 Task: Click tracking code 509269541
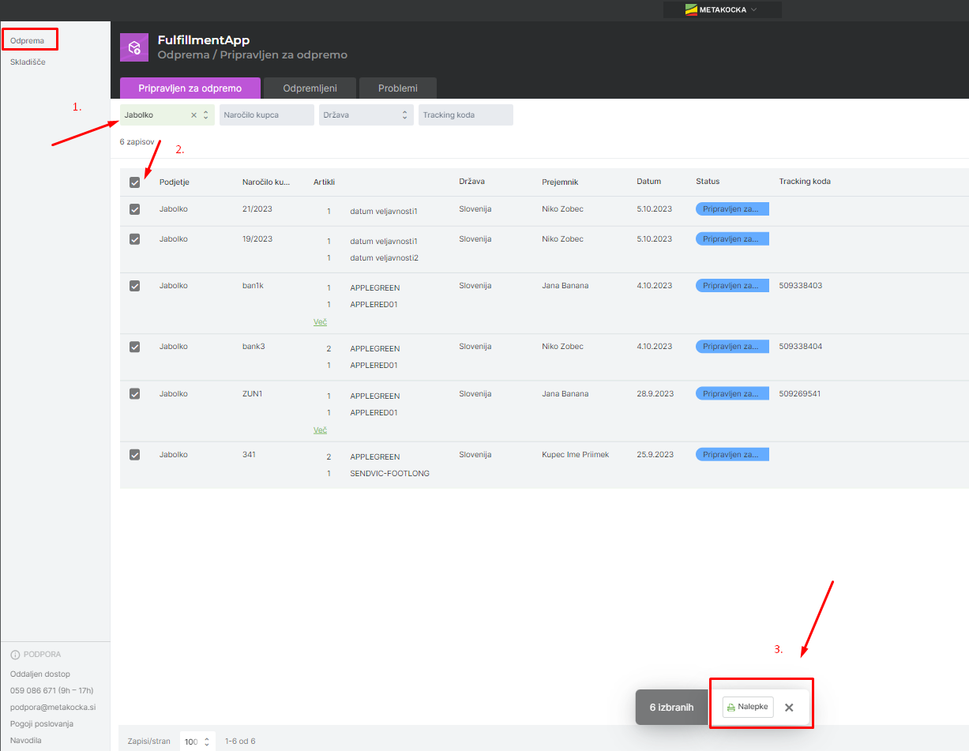coord(800,394)
